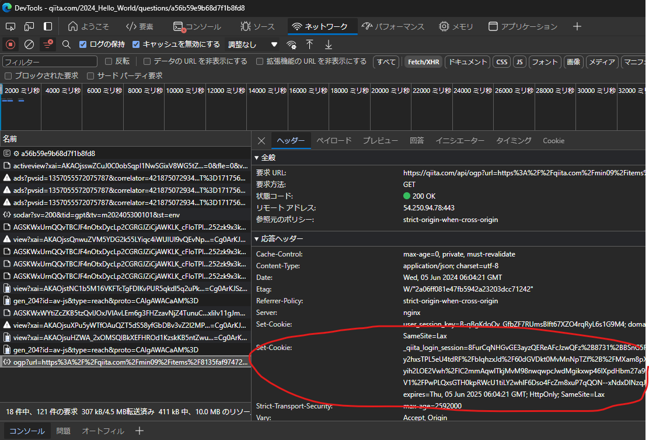Toggle the sidebar dock icon

click(48, 26)
